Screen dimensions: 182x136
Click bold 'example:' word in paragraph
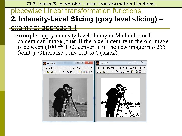coord(27,36)
